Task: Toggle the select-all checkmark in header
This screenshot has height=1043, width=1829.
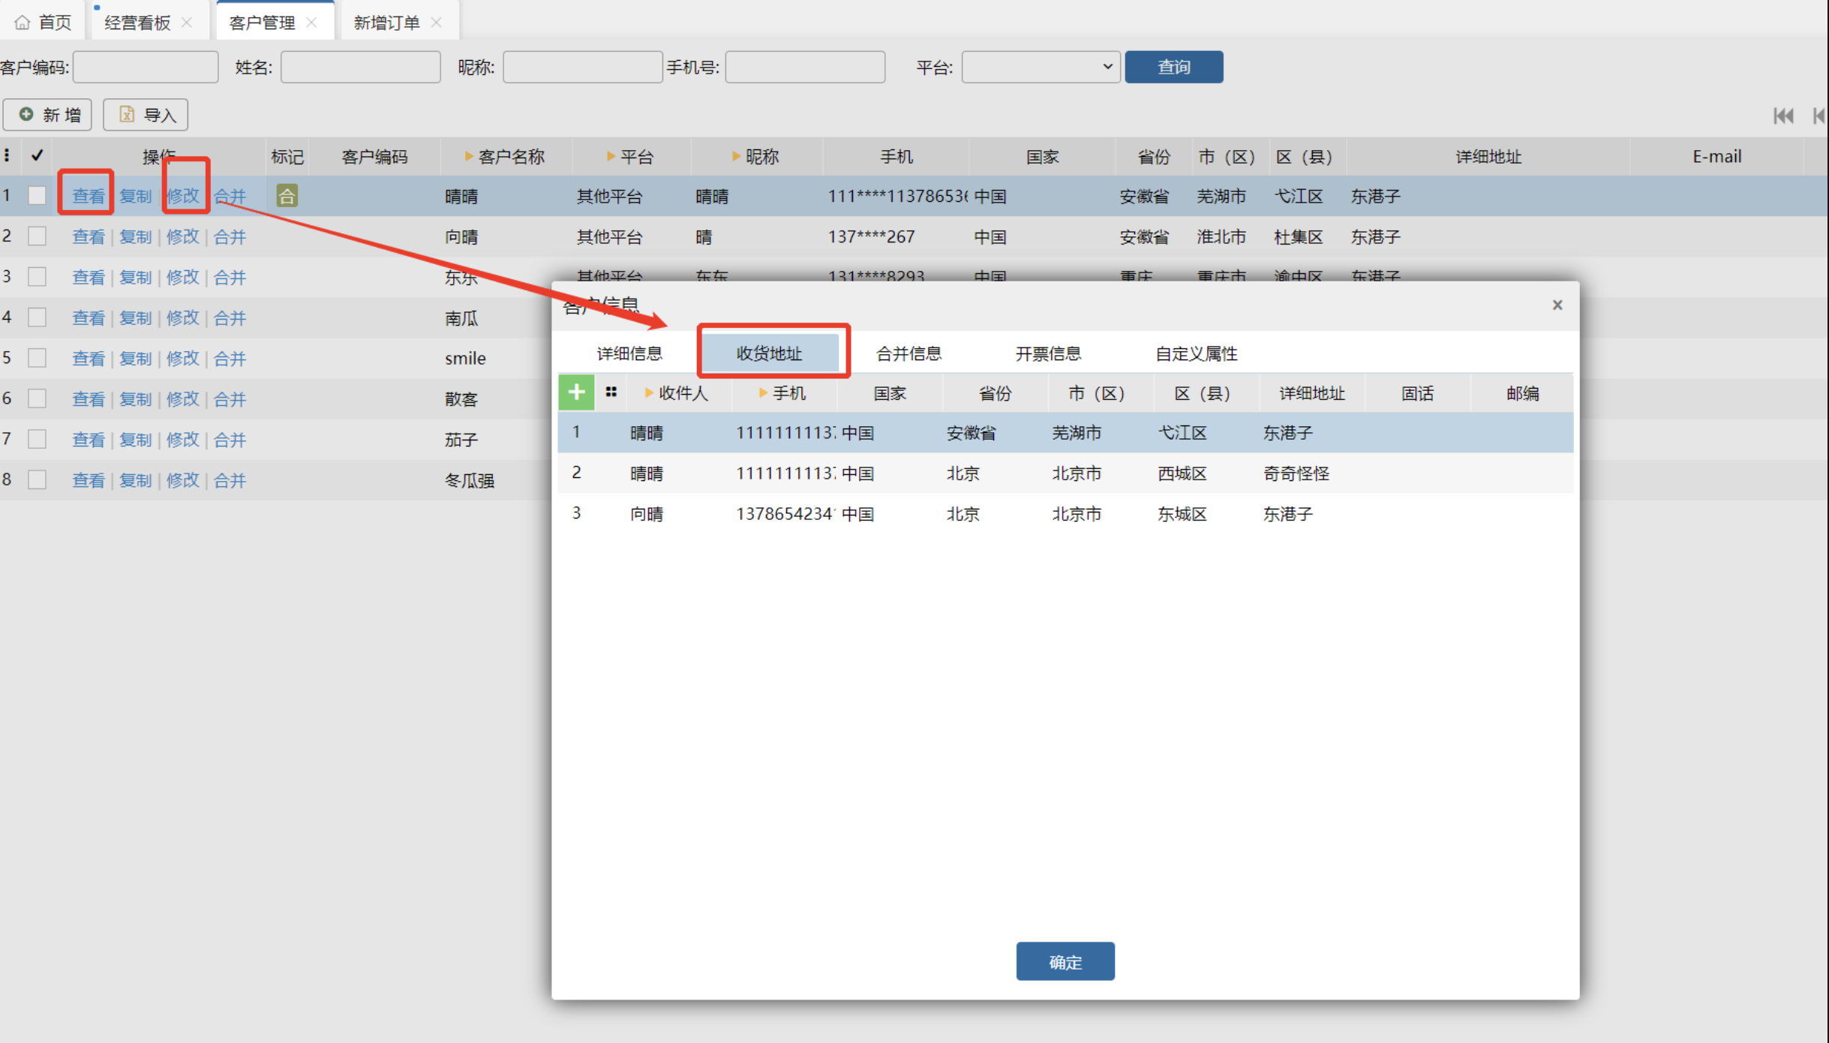Action: [37, 155]
